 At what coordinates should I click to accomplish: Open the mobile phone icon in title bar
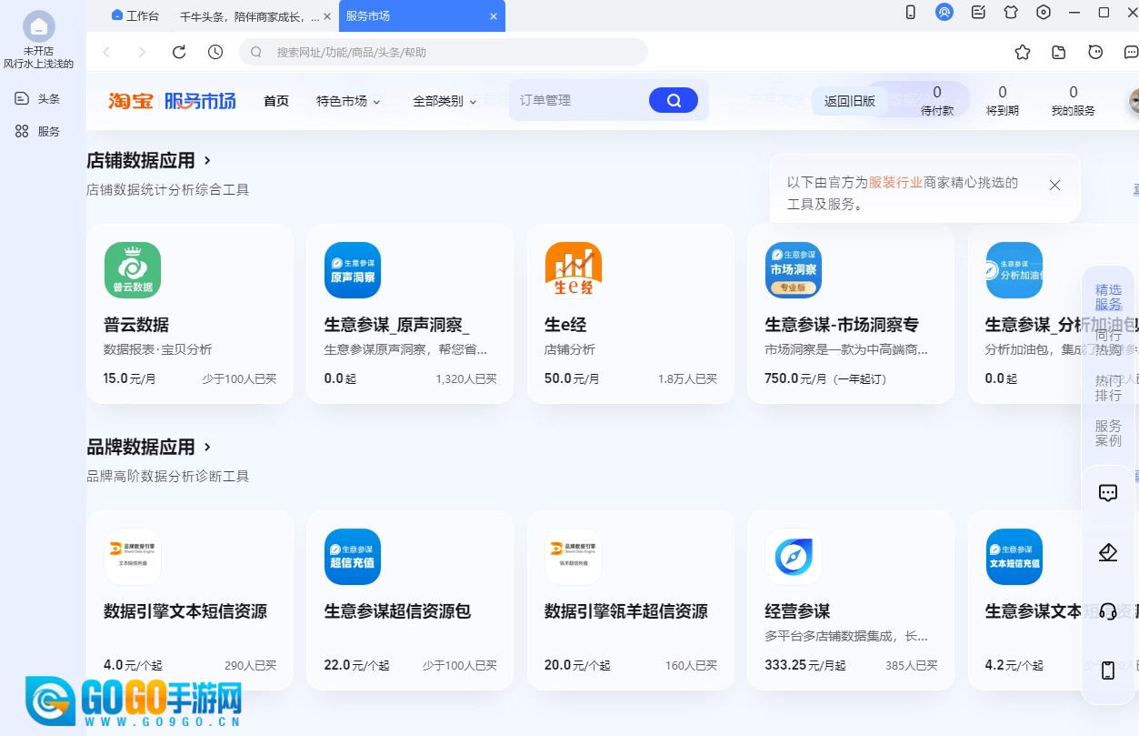click(x=910, y=12)
